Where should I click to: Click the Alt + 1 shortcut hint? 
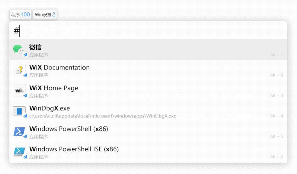coord(276,55)
